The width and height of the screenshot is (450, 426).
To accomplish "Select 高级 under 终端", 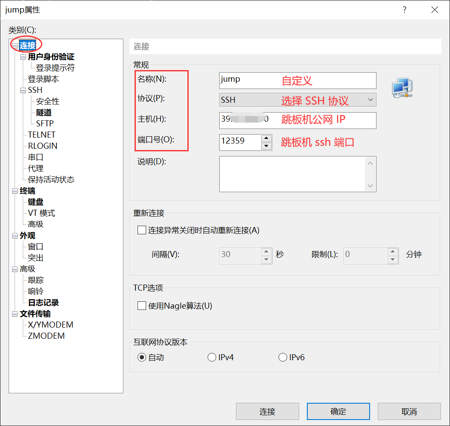I will (x=36, y=224).
